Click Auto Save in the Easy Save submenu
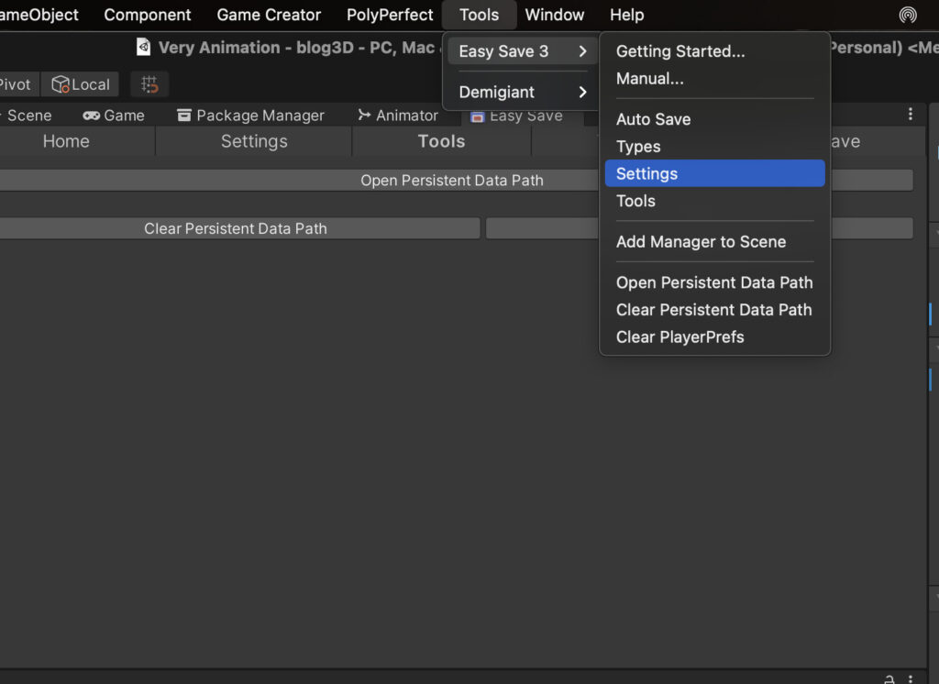Image resolution: width=939 pixels, height=684 pixels. coord(653,119)
